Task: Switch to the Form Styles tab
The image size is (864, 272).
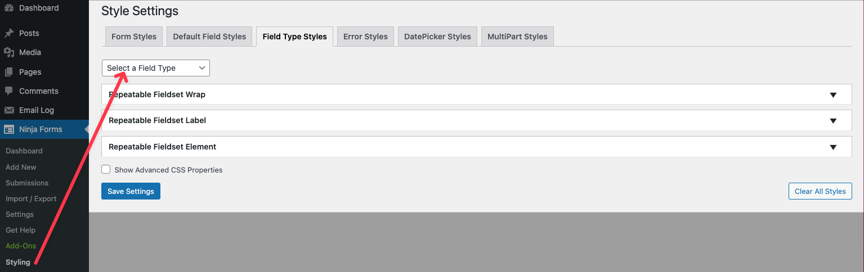Action: pos(134,37)
